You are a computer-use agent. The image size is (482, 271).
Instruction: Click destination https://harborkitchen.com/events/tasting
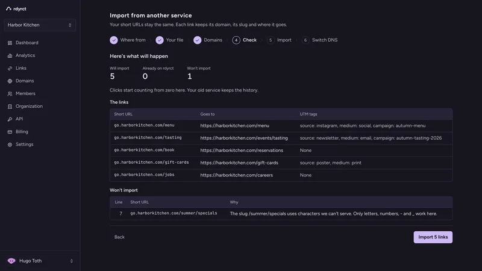pyautogui.click(x=244, y=138)
